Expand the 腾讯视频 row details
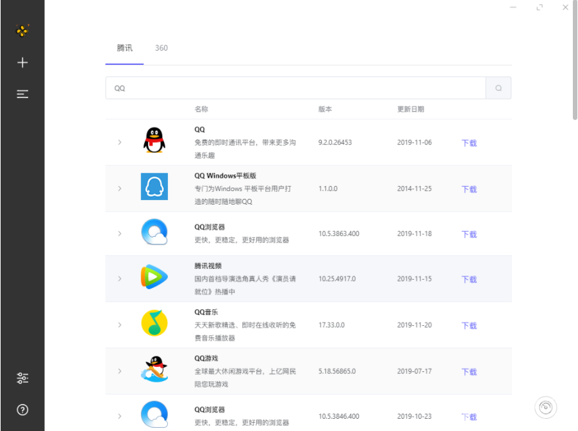 [119, 278]
